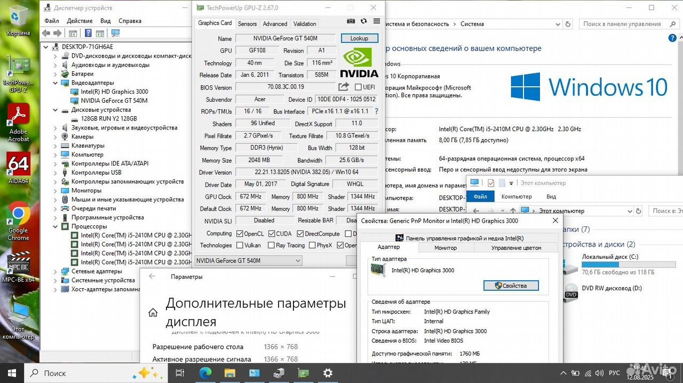Image resolution: width=683 pixels, height=383 pixels.
Task: Open Справка menu in Device Manager
Action: point(130,21)
